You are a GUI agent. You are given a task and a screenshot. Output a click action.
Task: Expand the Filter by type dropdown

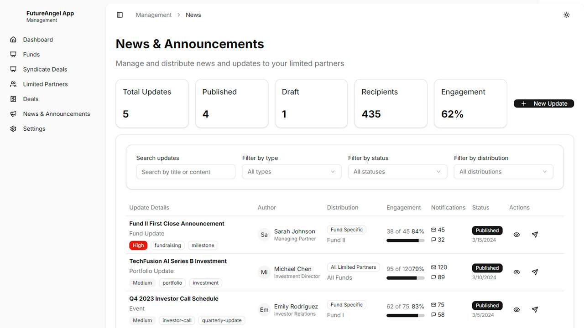(292, 172)
